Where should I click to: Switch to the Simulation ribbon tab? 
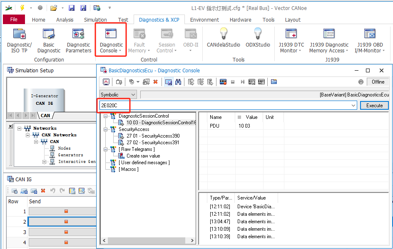coord(95,20)
